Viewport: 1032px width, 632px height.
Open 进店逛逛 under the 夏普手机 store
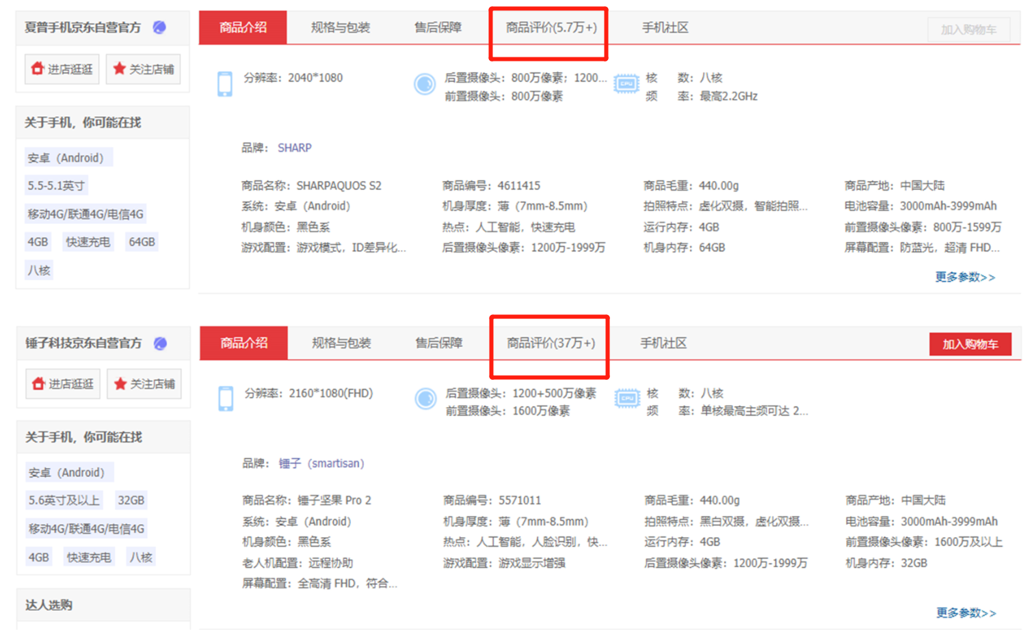62,69
